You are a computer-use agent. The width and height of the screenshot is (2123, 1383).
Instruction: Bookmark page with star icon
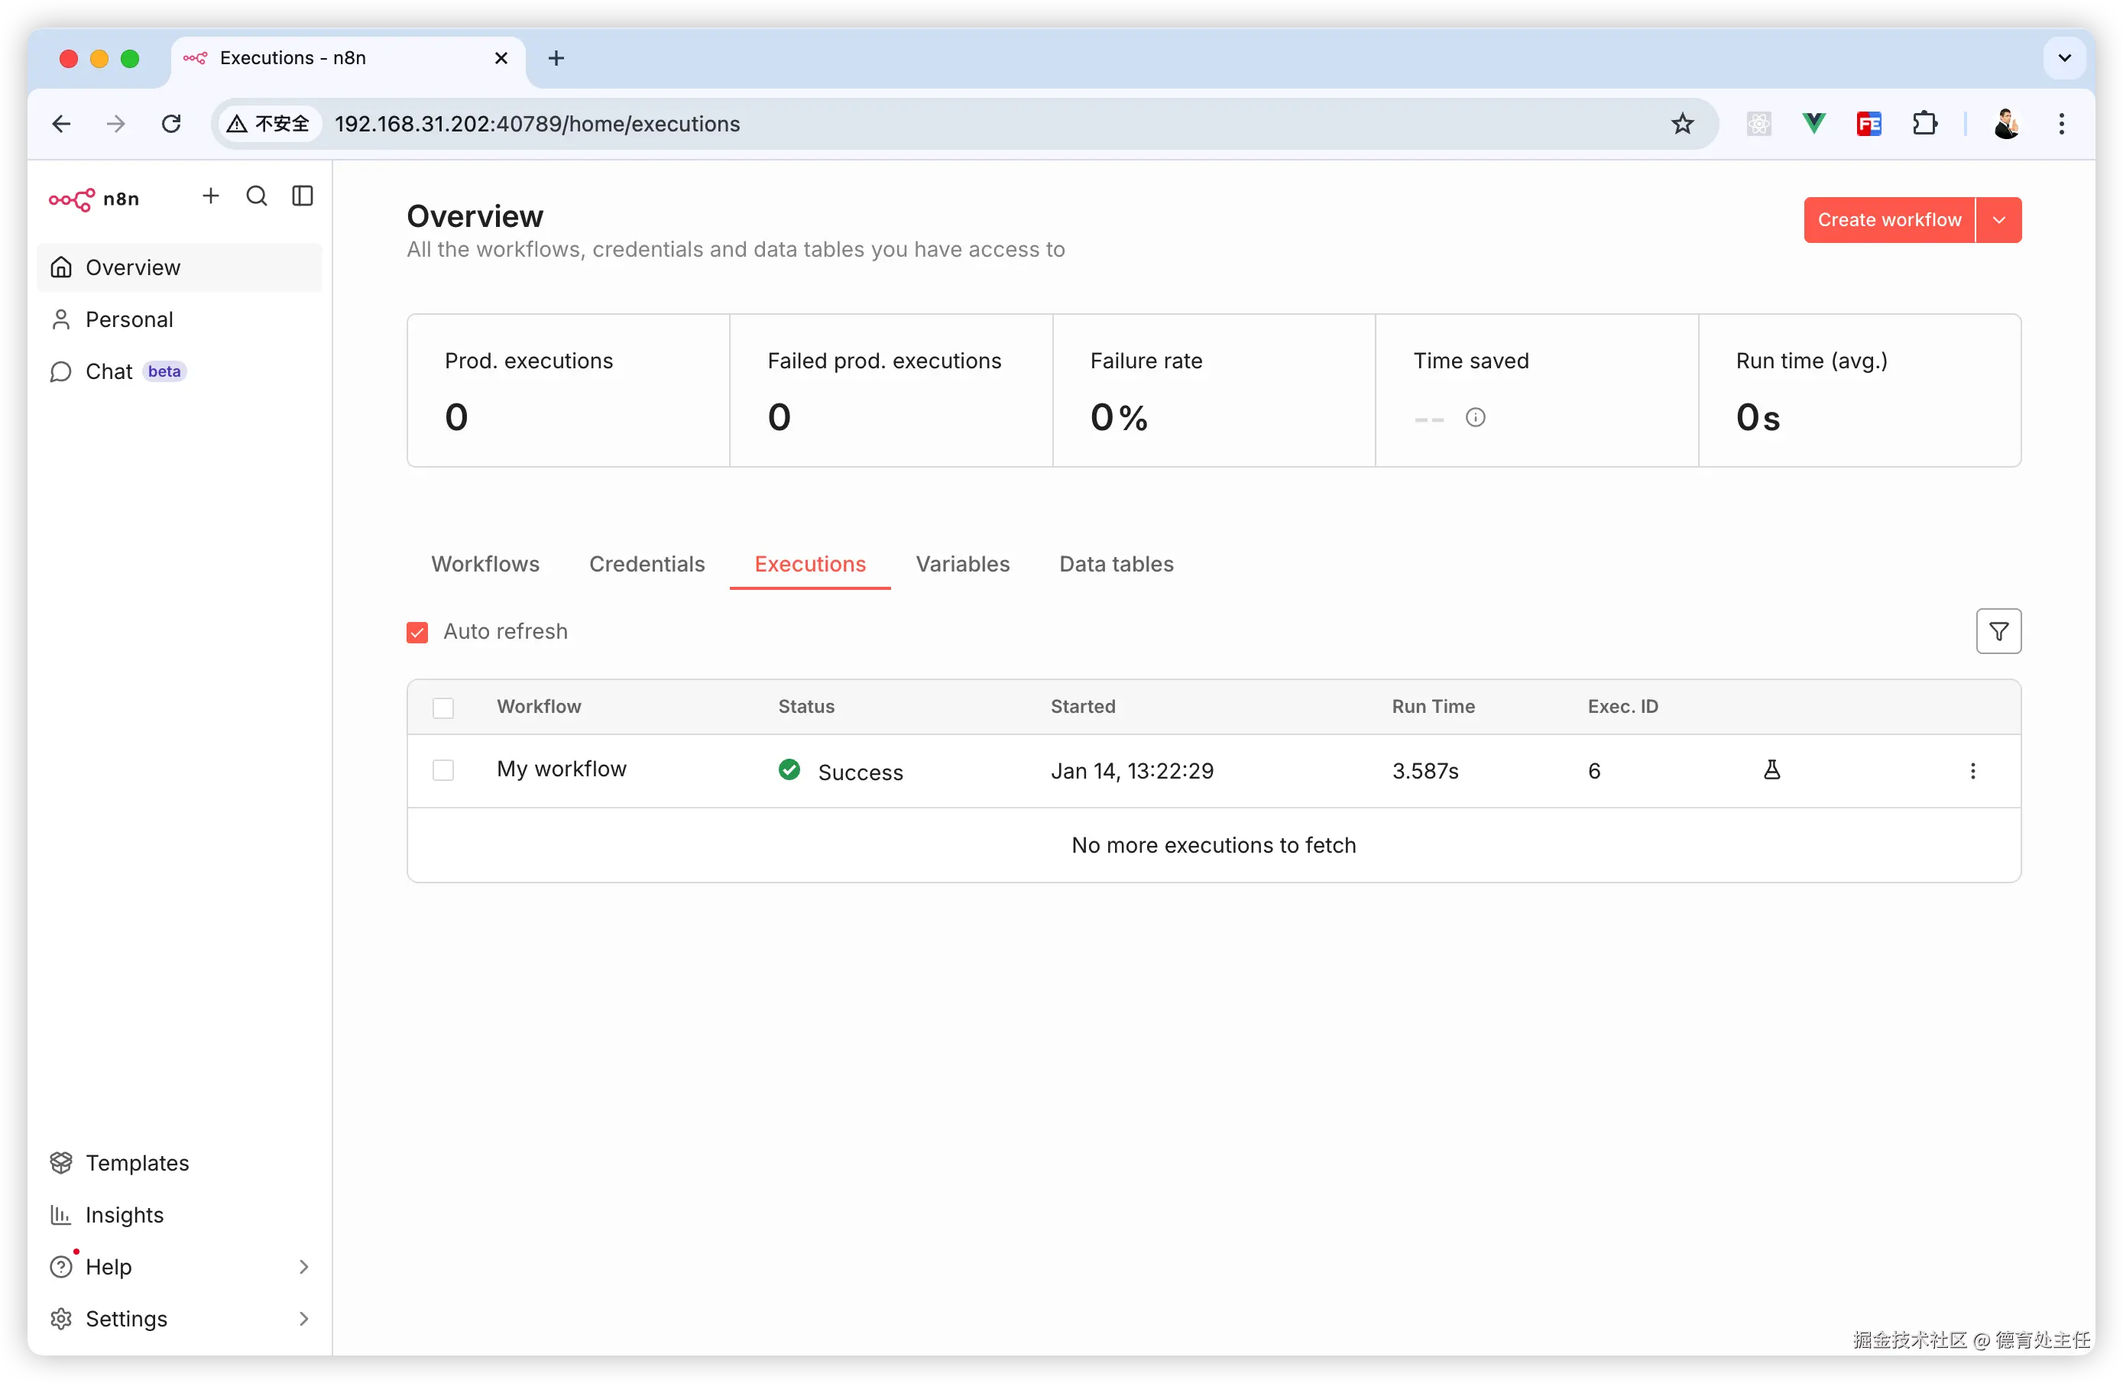tap(1682, 124)
